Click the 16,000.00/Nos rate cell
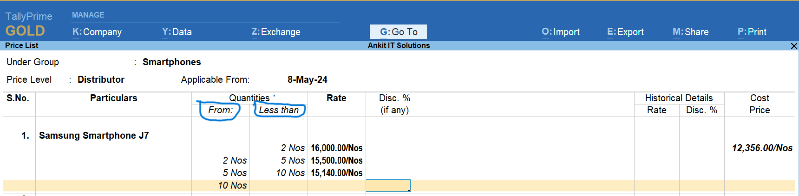Image resolution: width=799 pixels, height=196 pixels. click(x=336, y=148)
